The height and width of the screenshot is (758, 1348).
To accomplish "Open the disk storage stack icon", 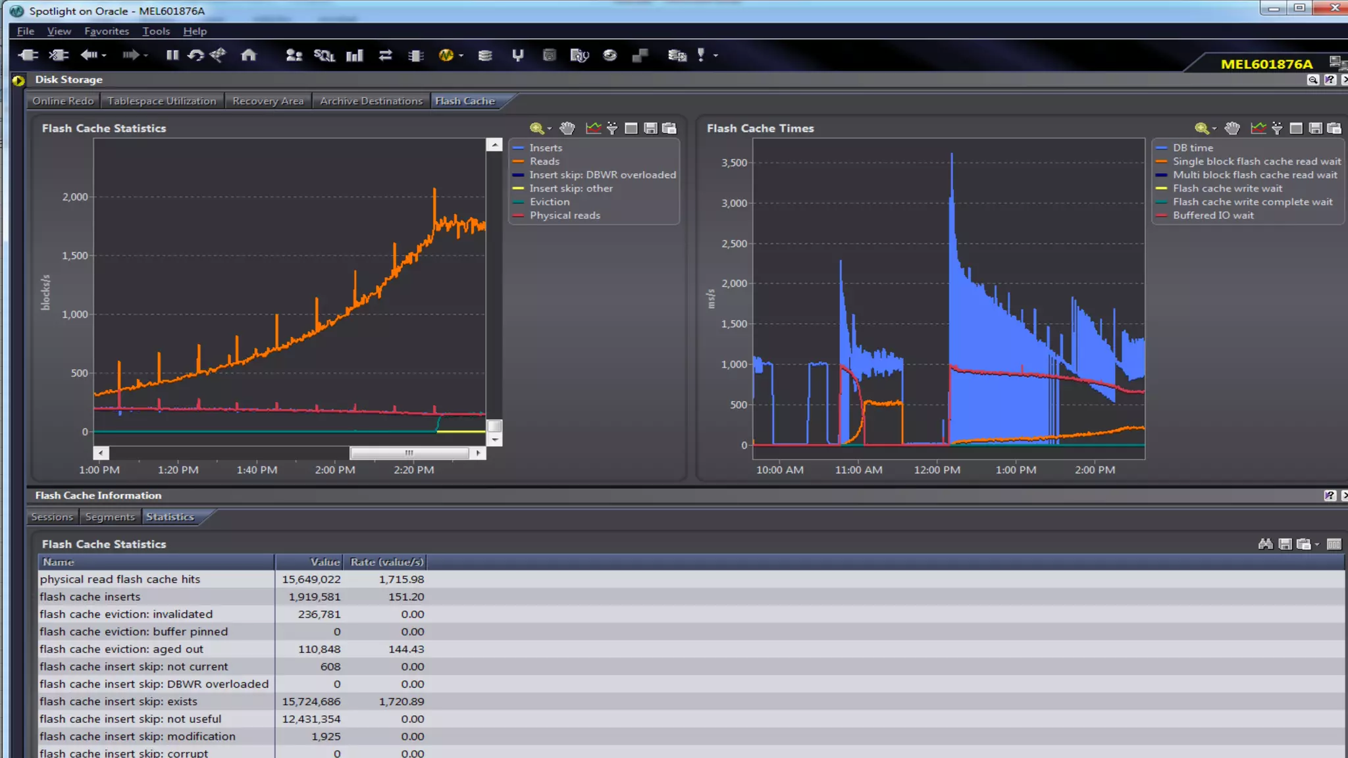I will tap(485, 55).
